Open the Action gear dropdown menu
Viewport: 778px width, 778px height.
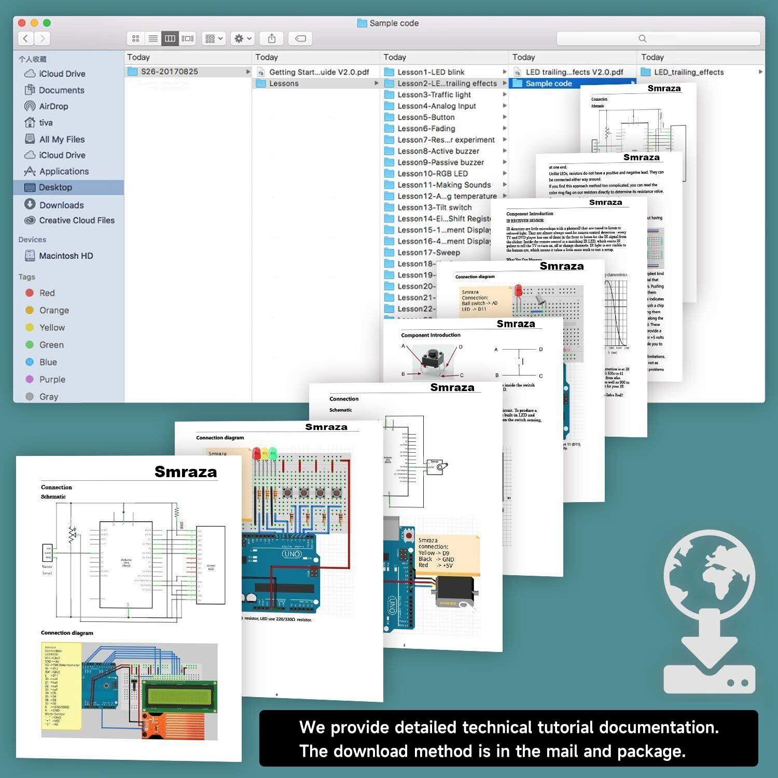click(243, 38)
